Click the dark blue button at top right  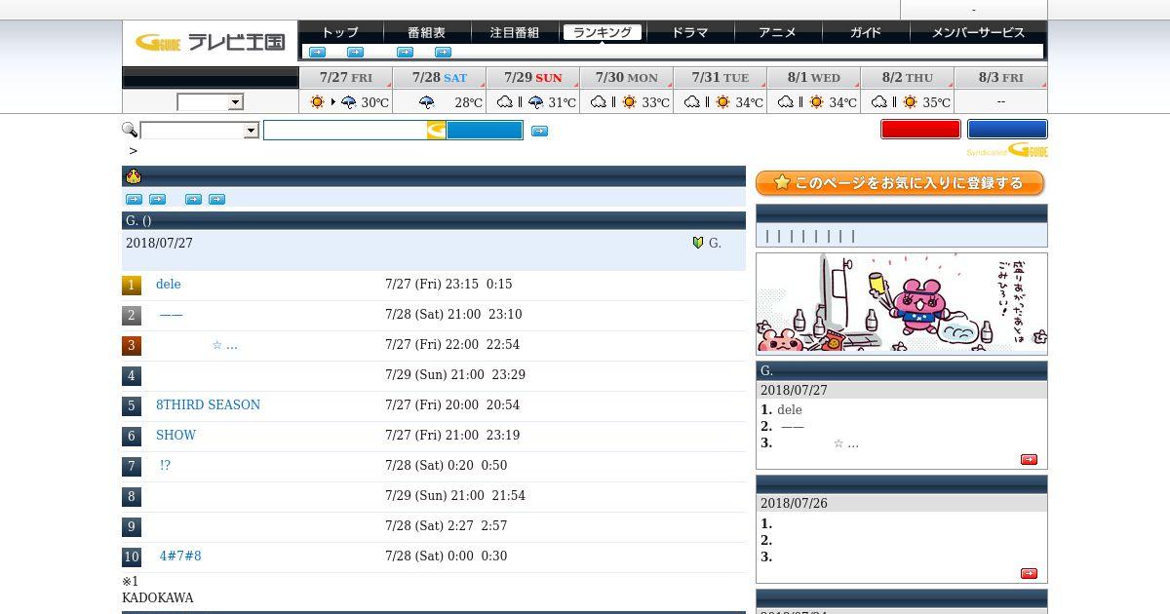[x=1007, y=129]
